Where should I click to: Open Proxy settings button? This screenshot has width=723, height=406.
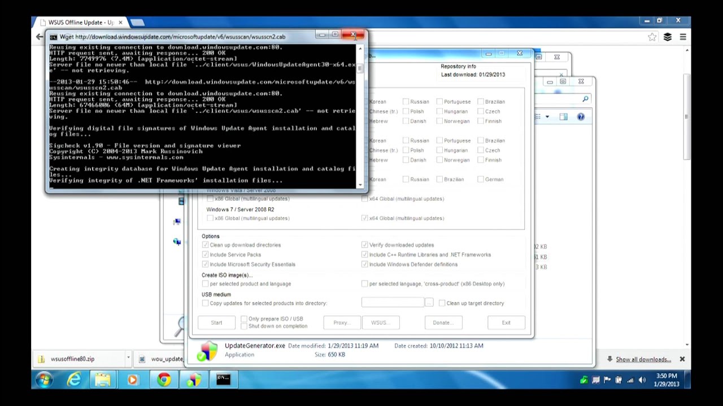point(342,323)
